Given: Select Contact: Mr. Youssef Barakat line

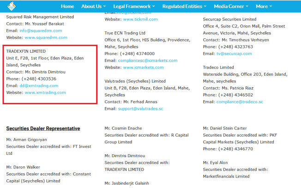Looking at the screenshot, I should pyautogui.click(x=35, y=24).
